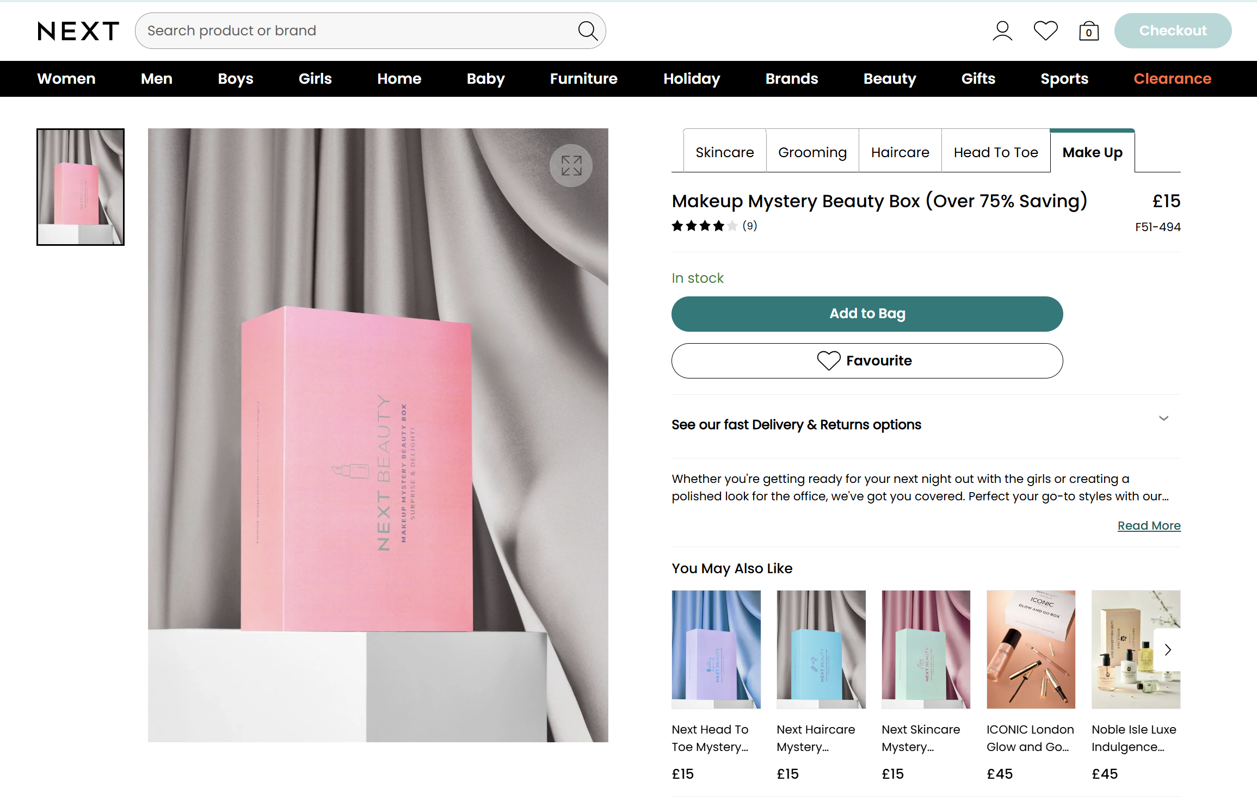The height and width of the screenshot is (807, 1257).
Task: Select the Haircare tab
Action: 900,152
